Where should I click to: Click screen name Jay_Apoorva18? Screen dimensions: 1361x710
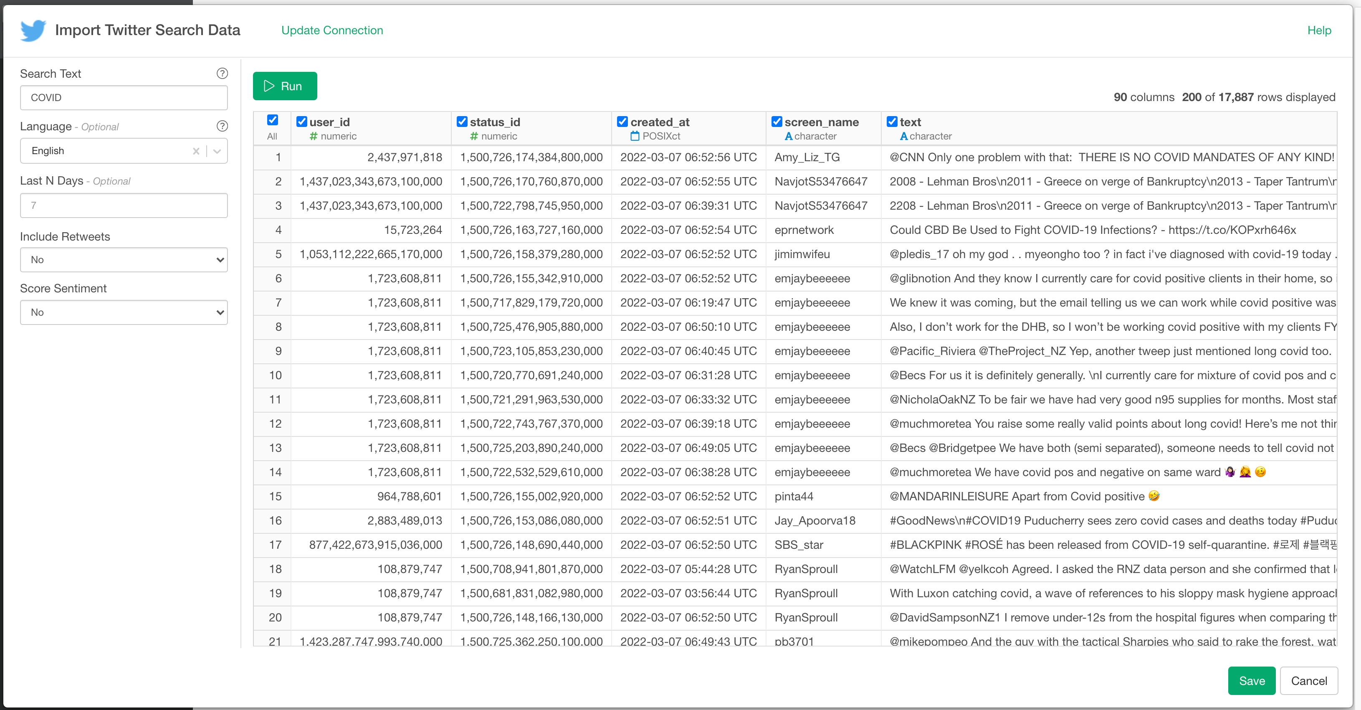point(815,521)
